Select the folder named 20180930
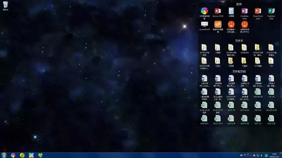Image resolution: width=282 pixels, height=158 pixels. 244,48
